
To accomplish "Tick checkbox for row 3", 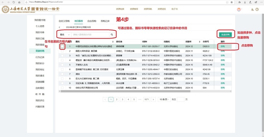I will (x=62, y=56).
